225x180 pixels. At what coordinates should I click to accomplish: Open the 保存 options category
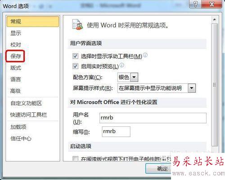16,56
